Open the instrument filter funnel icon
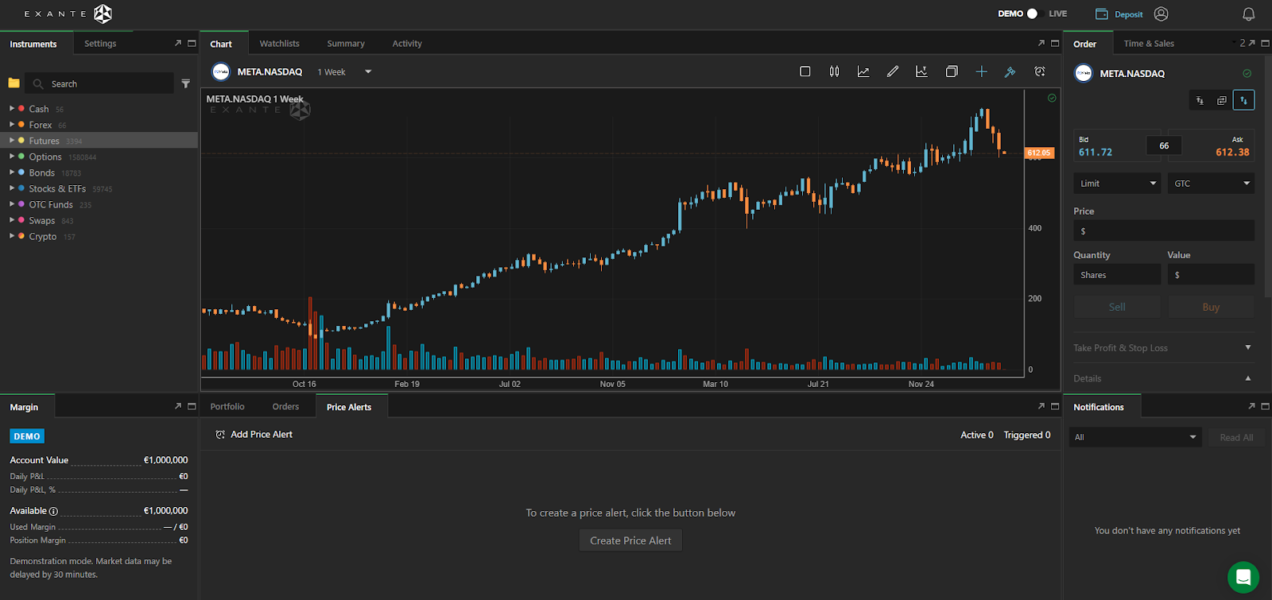This screenshot has width=1272, height=600. (185, 83)
